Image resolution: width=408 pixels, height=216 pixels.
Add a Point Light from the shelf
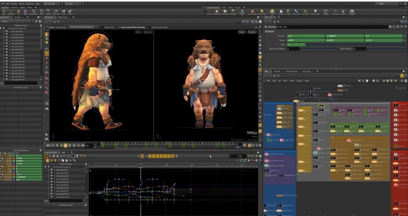point(216,12)
